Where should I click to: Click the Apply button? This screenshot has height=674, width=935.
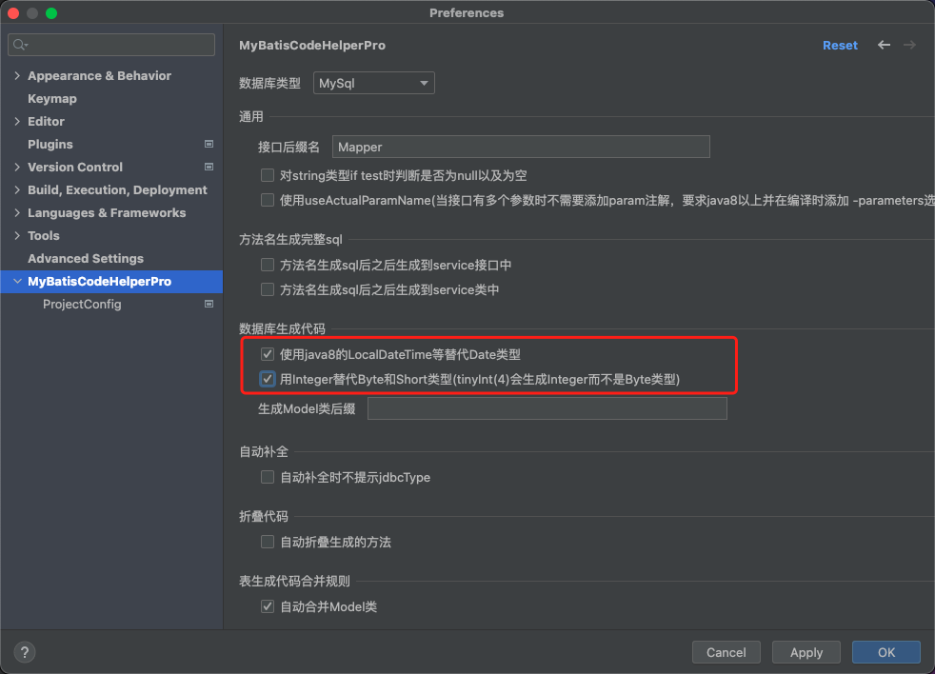(806, 652)
